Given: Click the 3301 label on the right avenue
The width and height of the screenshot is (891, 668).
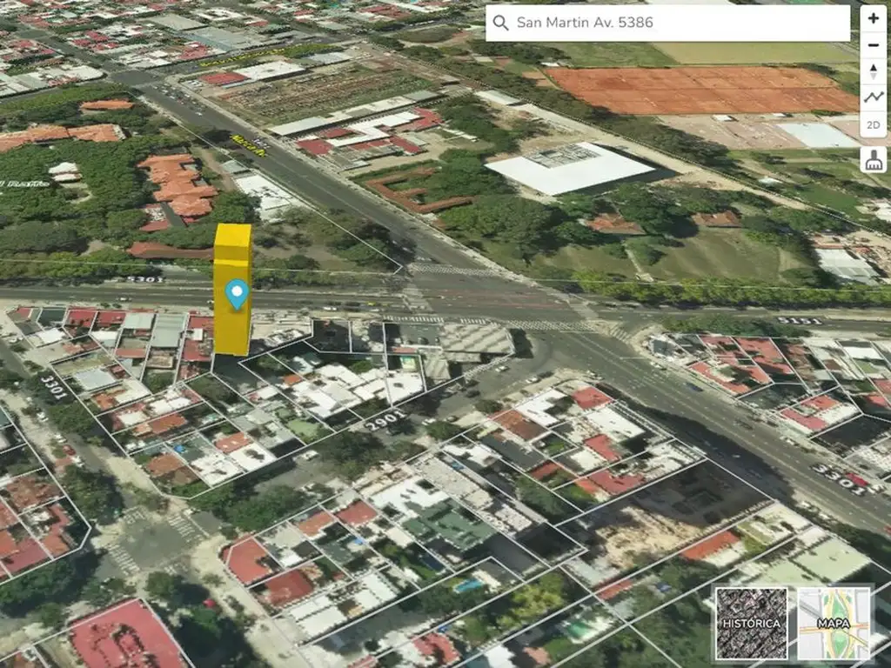Looking at the screenshot, I should 839,479.
